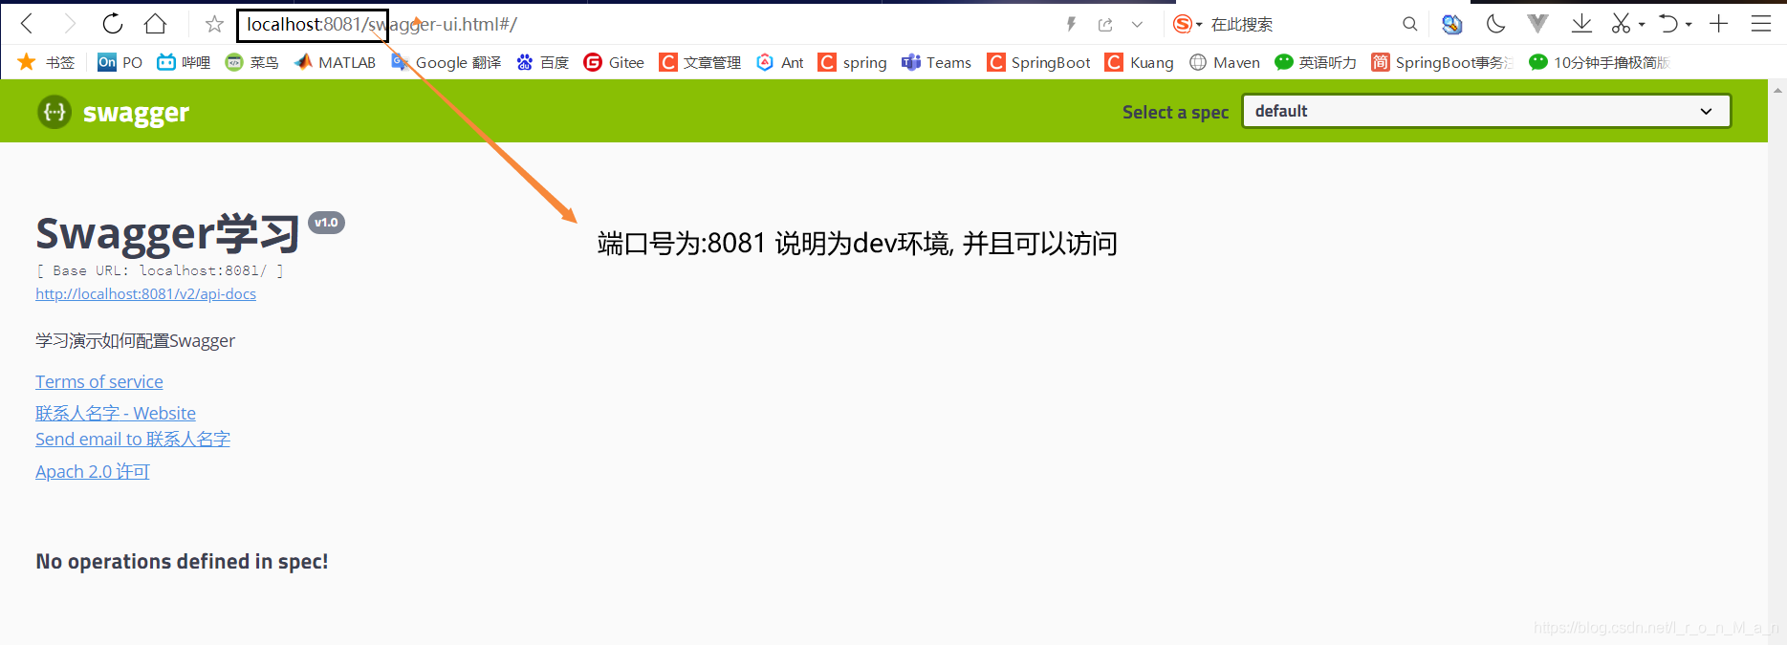Open the 哔哩 bookmark
Screen dimensions: 1787x645
(x=184, y=62)
